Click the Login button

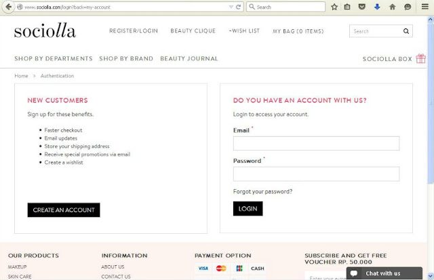(x=248, y=209)
